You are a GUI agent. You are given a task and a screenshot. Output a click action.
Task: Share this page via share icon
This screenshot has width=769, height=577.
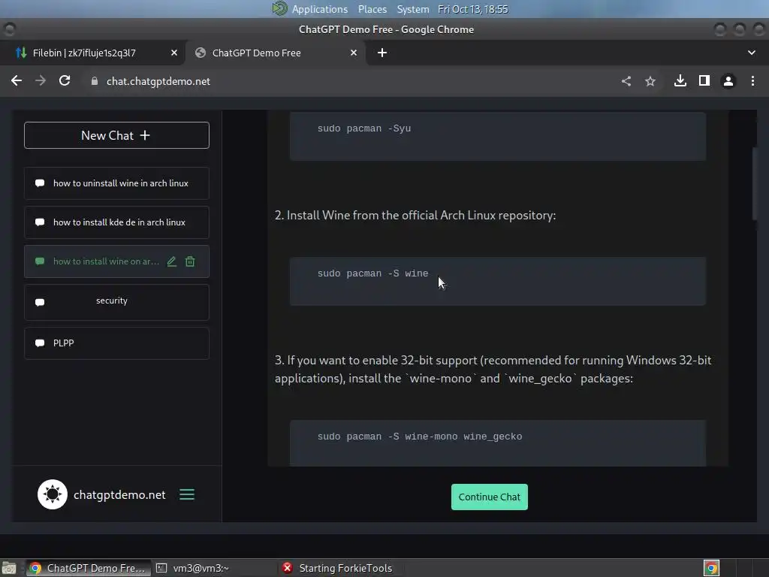[x=626, y=81]
